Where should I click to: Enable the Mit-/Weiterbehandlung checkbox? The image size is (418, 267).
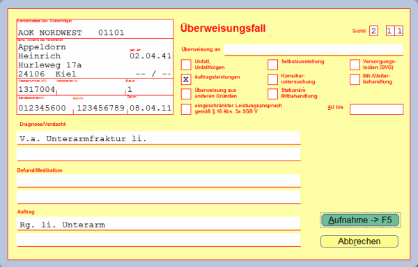tap(355, 79)
